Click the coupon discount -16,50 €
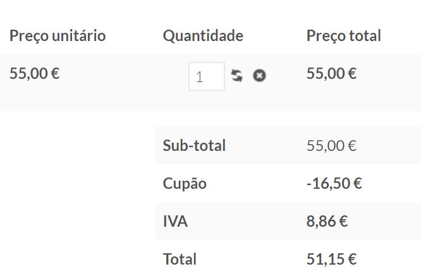Image resolution: width=421 pixels, height=276 pixels. (x=334, y=183)
